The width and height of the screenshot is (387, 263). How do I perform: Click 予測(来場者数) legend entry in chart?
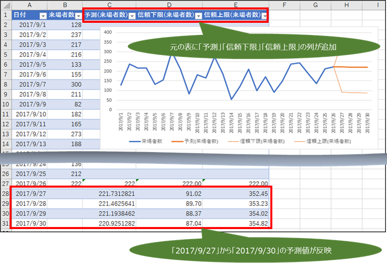coord(195,141)
